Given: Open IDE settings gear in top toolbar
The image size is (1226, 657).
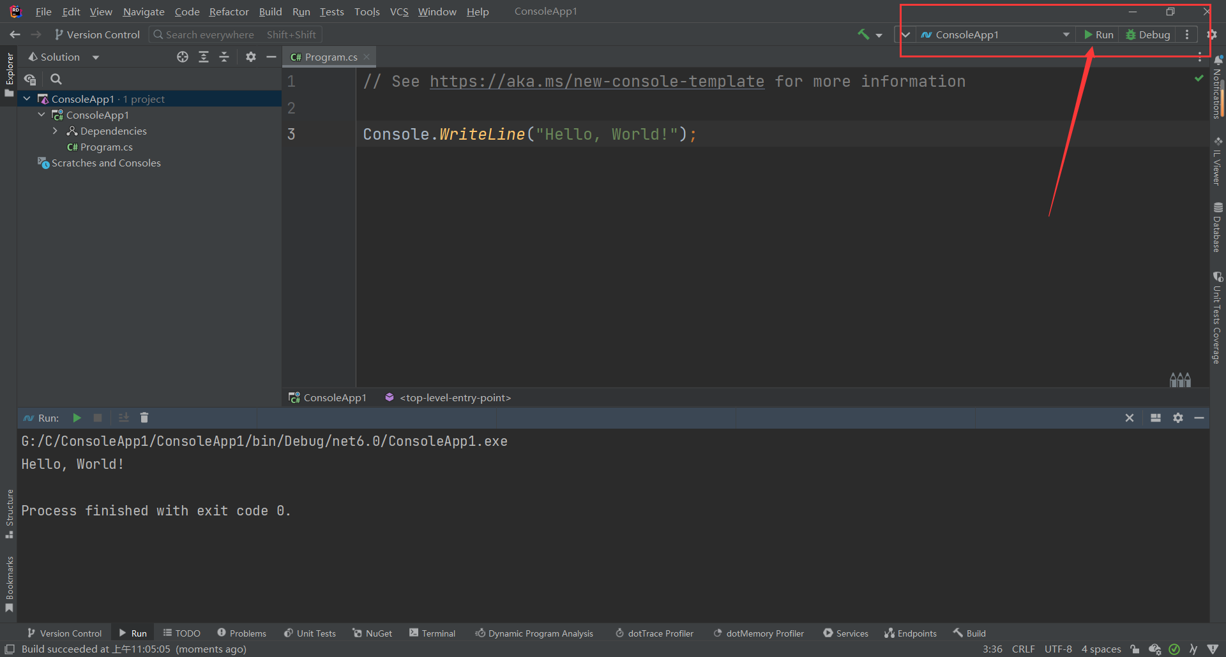Looking at the screenshot, I should click(1212, 34).
